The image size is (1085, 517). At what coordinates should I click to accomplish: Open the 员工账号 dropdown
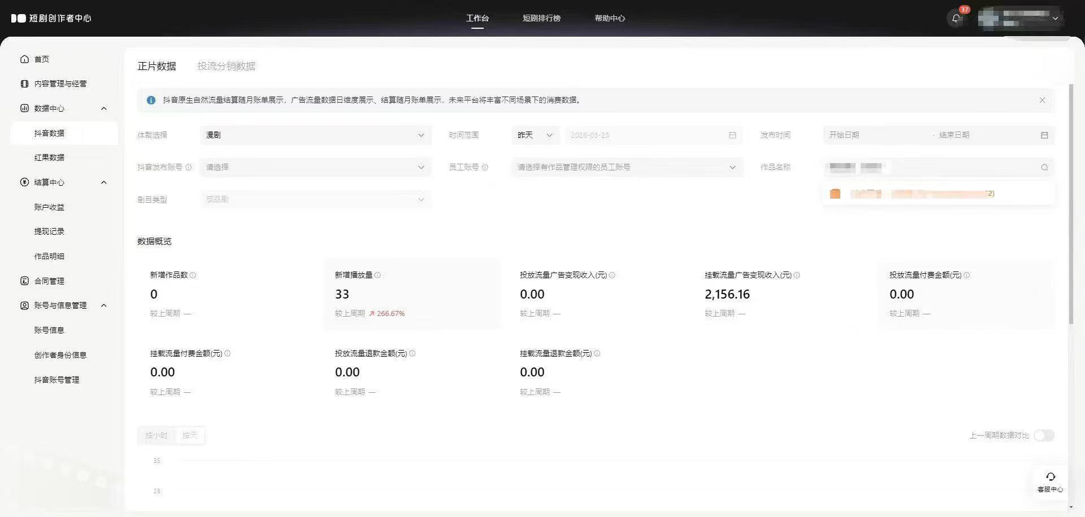(627, 167)
